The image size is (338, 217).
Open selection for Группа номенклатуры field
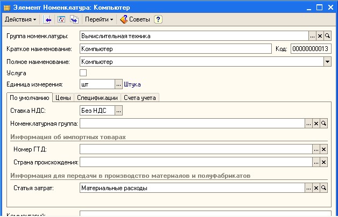[x=312, y=36]
